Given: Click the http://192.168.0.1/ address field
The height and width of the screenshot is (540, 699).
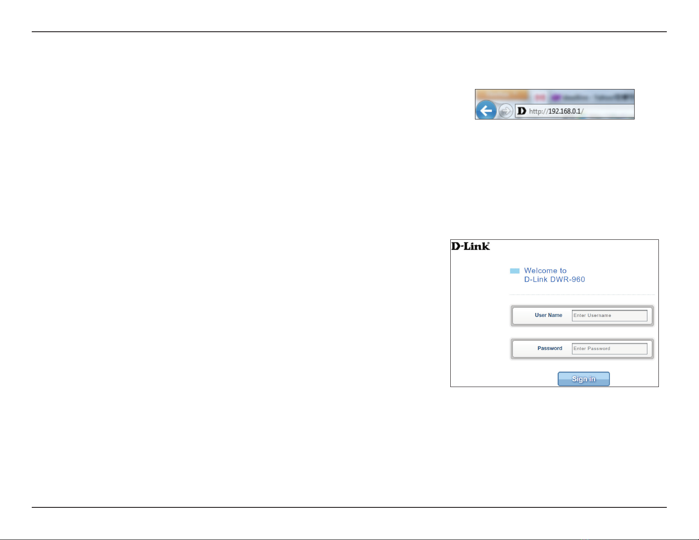Looking at the screenshot, I should click(x=575, y=111).
